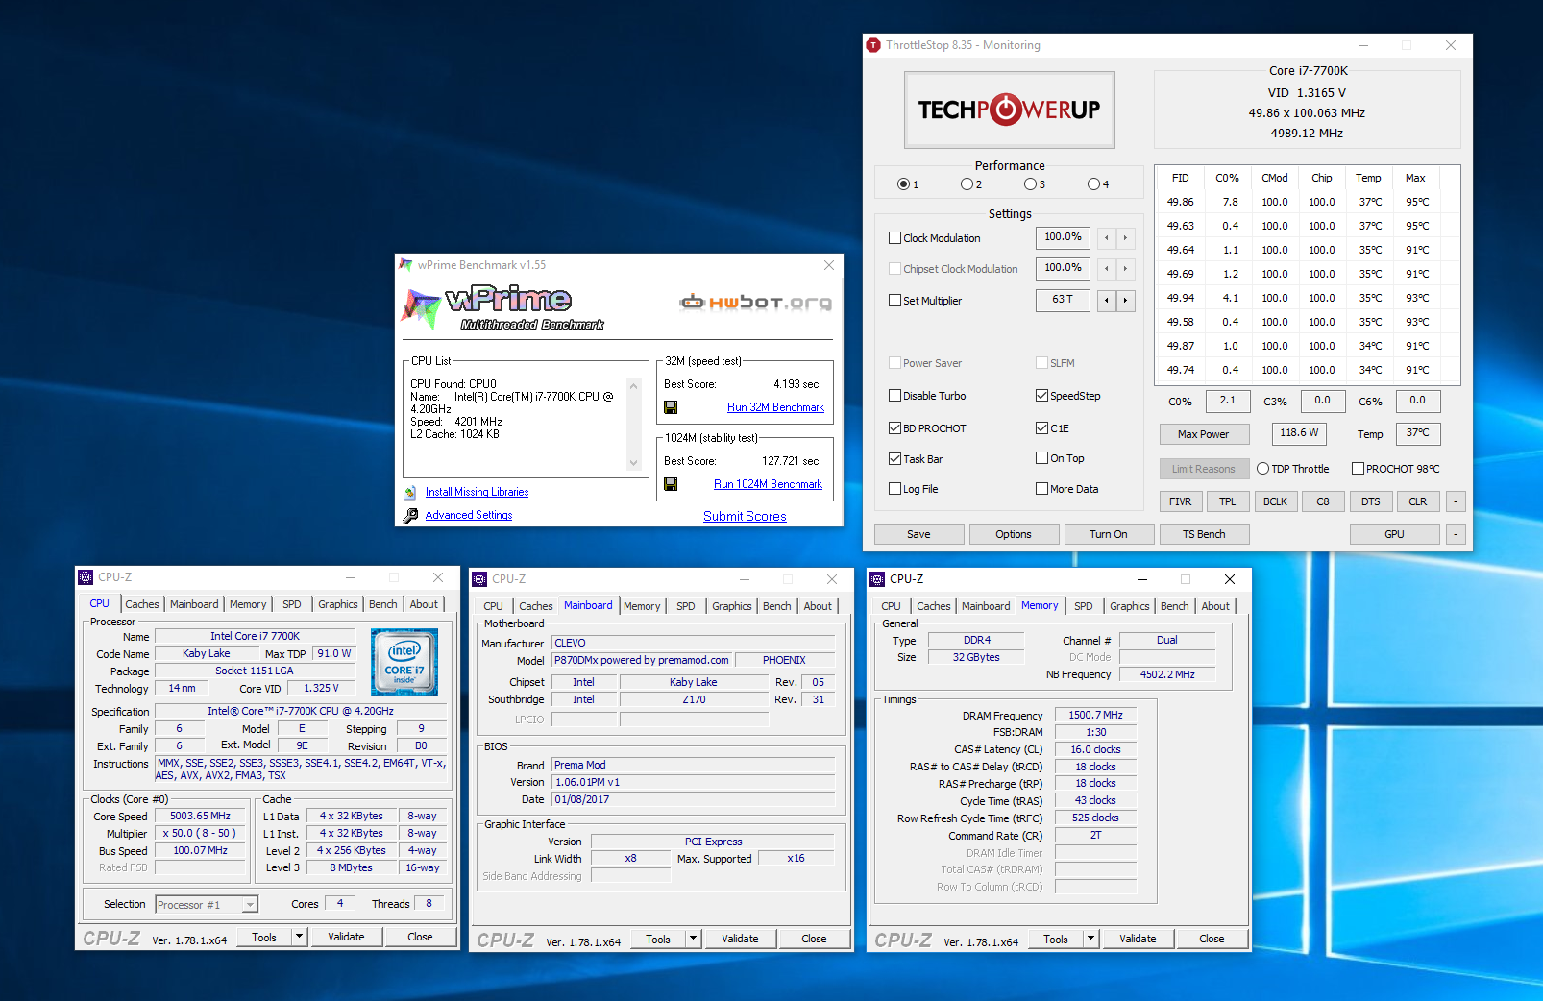Click the save icon for 32M score
The height and width of the screenshot is (1001, 1543).
[x=671, y=407]
